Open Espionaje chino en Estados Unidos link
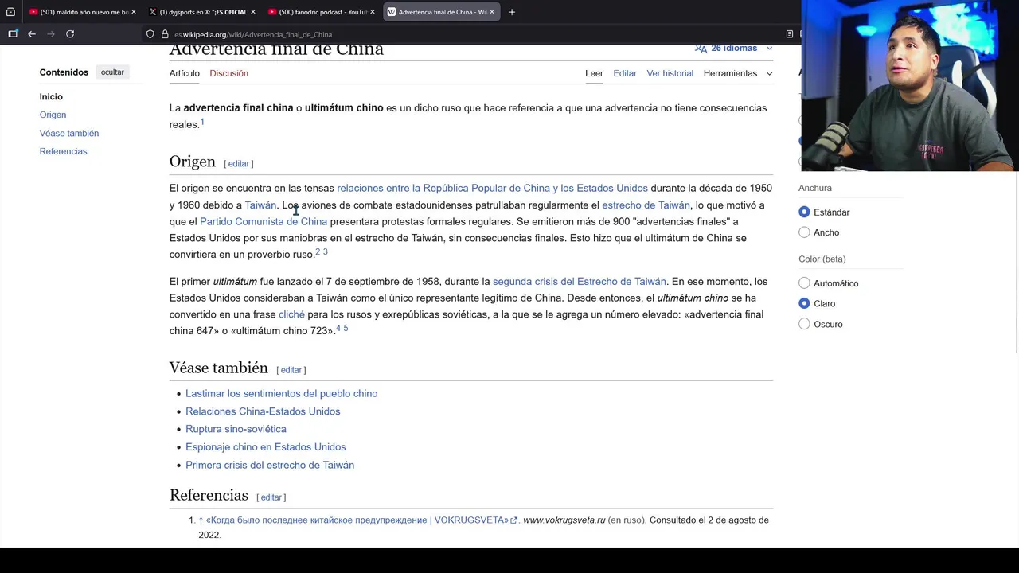 click(265, 447)
